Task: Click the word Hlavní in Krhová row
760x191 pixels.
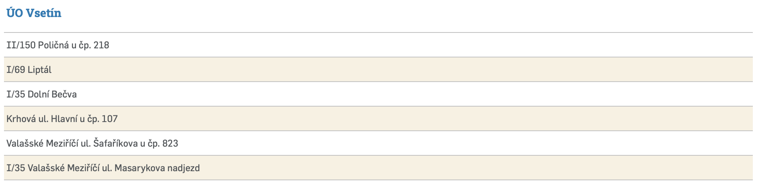Action: 64,119
